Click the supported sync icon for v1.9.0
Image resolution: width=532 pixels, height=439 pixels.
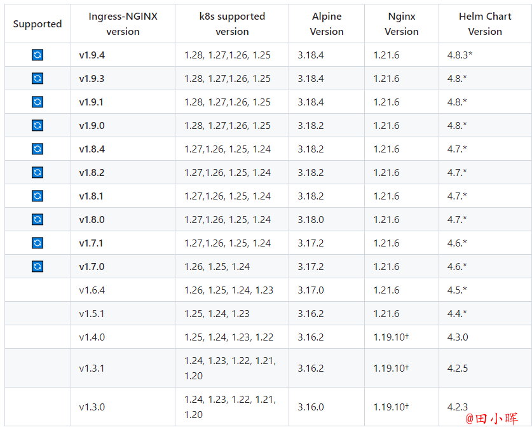tap(38, 125)
